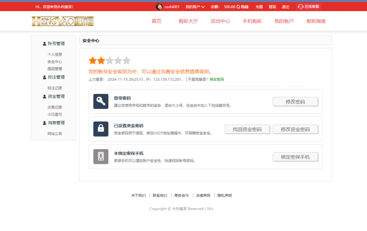This screenshot has height=231, width=367.
Task: Switch to the 购彩大厅 tab
Action: [x=188, y=21]
